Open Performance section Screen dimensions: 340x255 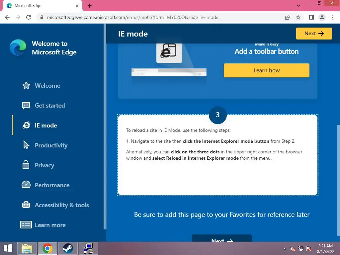pos(52,185)
